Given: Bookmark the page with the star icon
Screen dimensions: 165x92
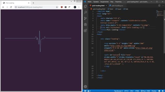Looking at the screenshot, I should tap(57, 7).
